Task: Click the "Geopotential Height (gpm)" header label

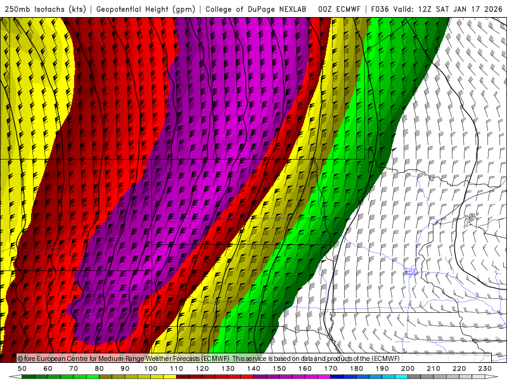Action: 146,9
